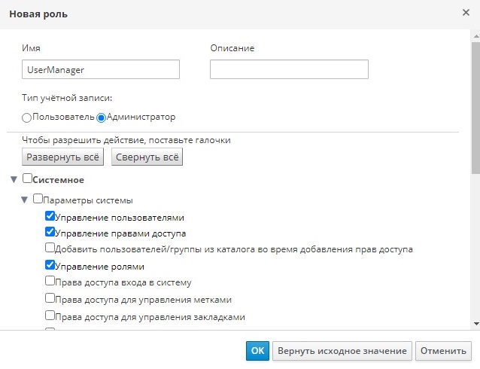Check Права доступа для управления закладками

point(50,316)
